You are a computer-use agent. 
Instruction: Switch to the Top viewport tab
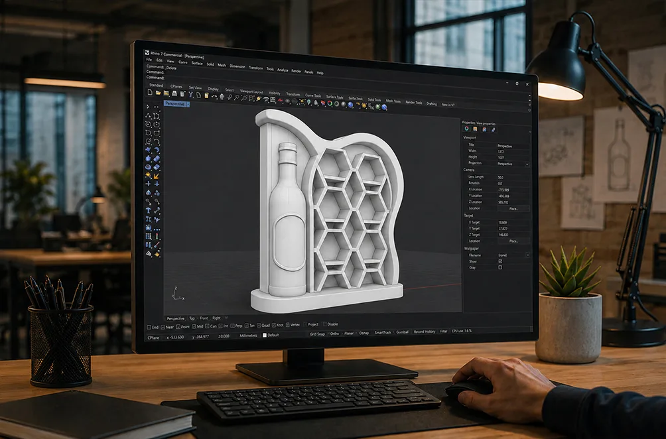pyautogui.click(x=192, y=318)
